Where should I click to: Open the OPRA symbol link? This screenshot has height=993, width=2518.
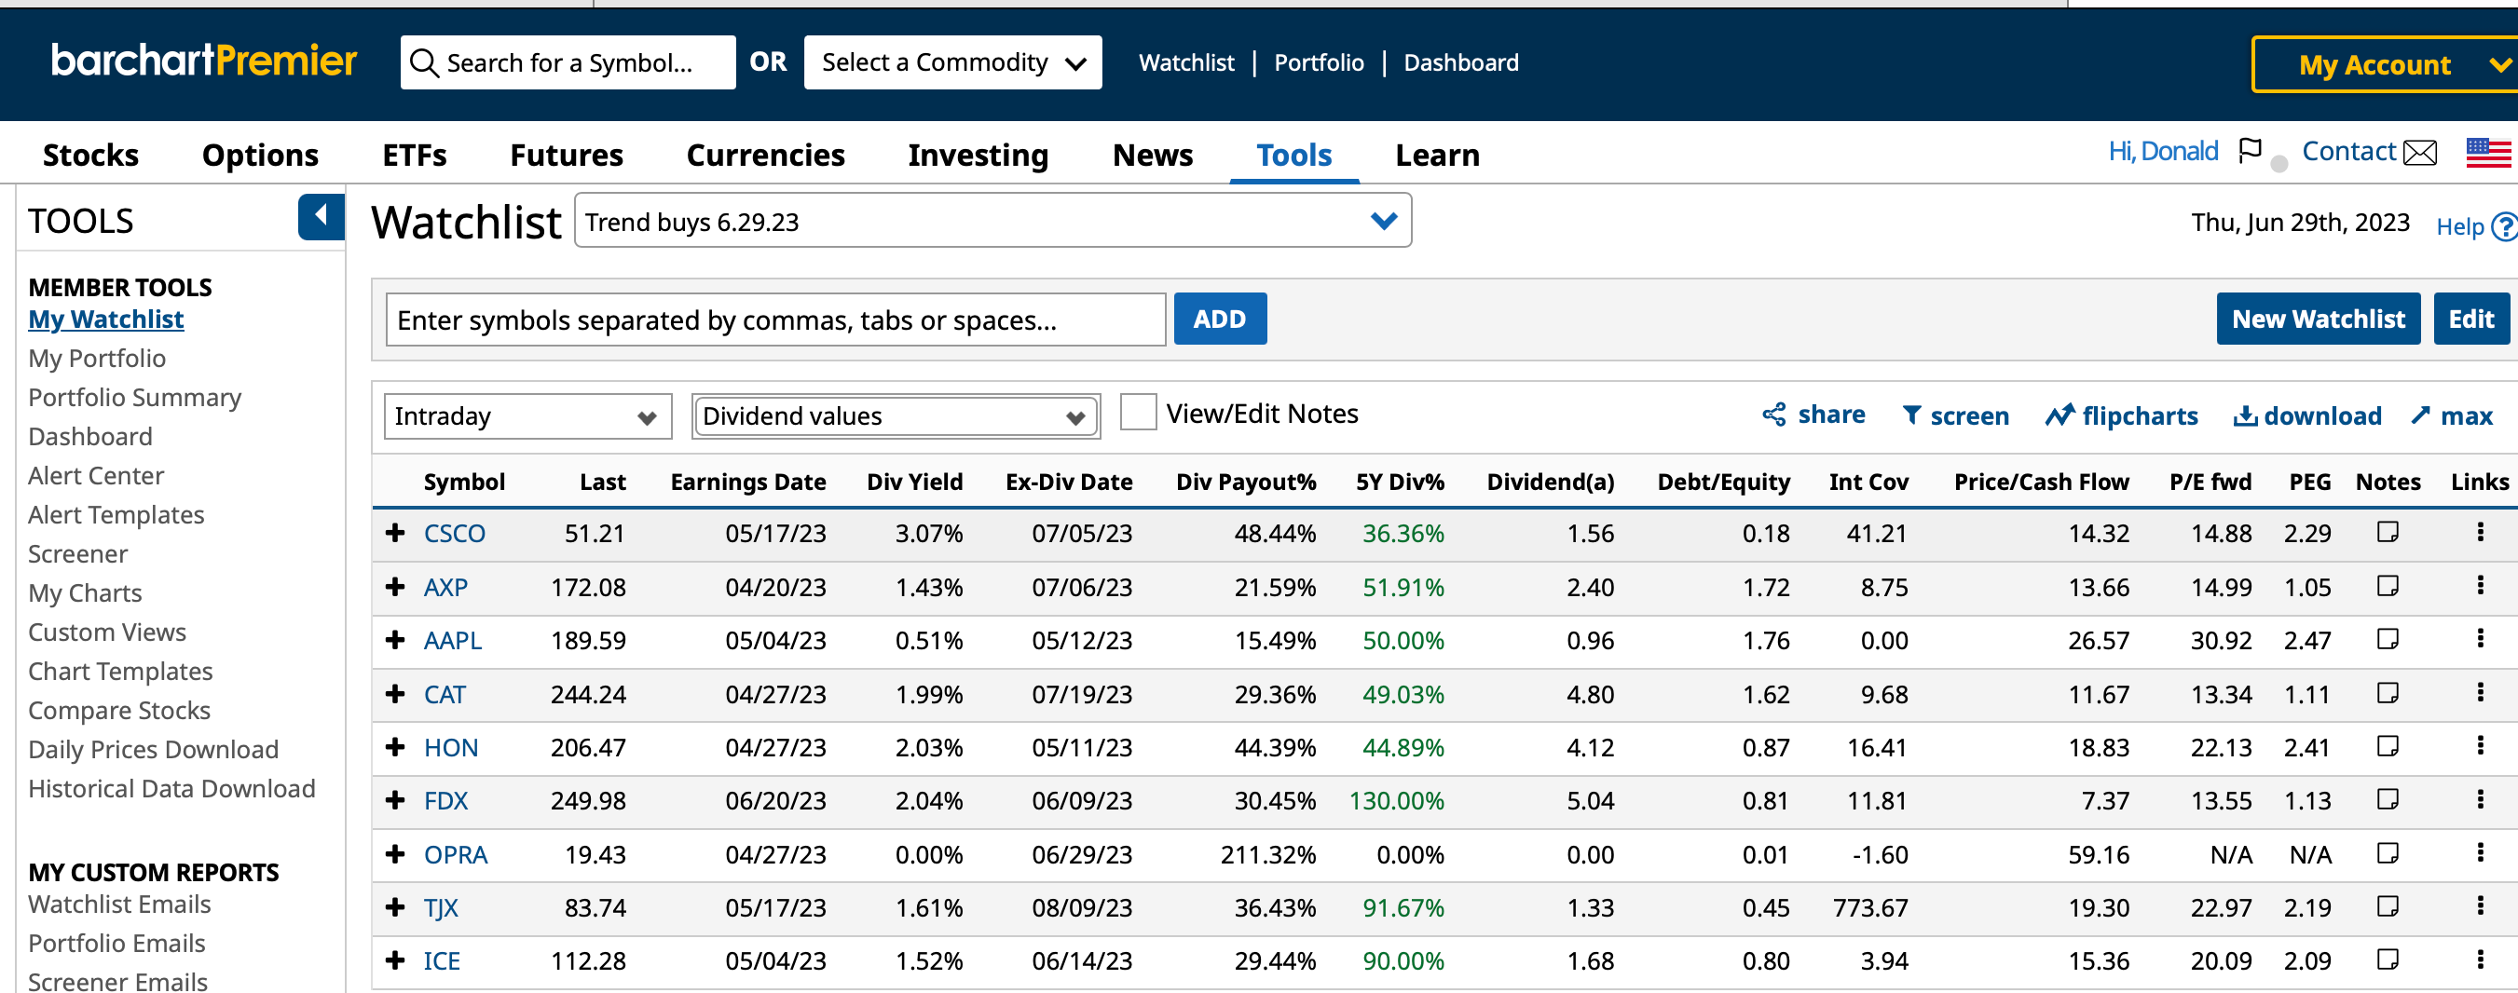[456, 854]
